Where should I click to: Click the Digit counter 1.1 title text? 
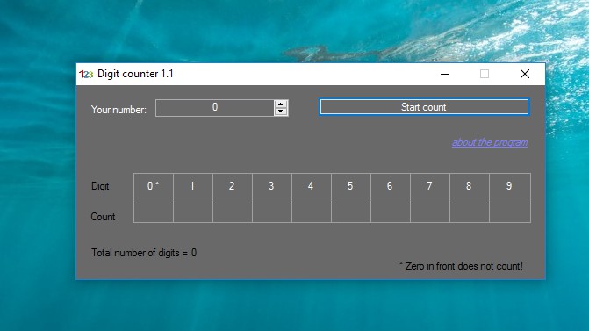click(x=135, y=74)
